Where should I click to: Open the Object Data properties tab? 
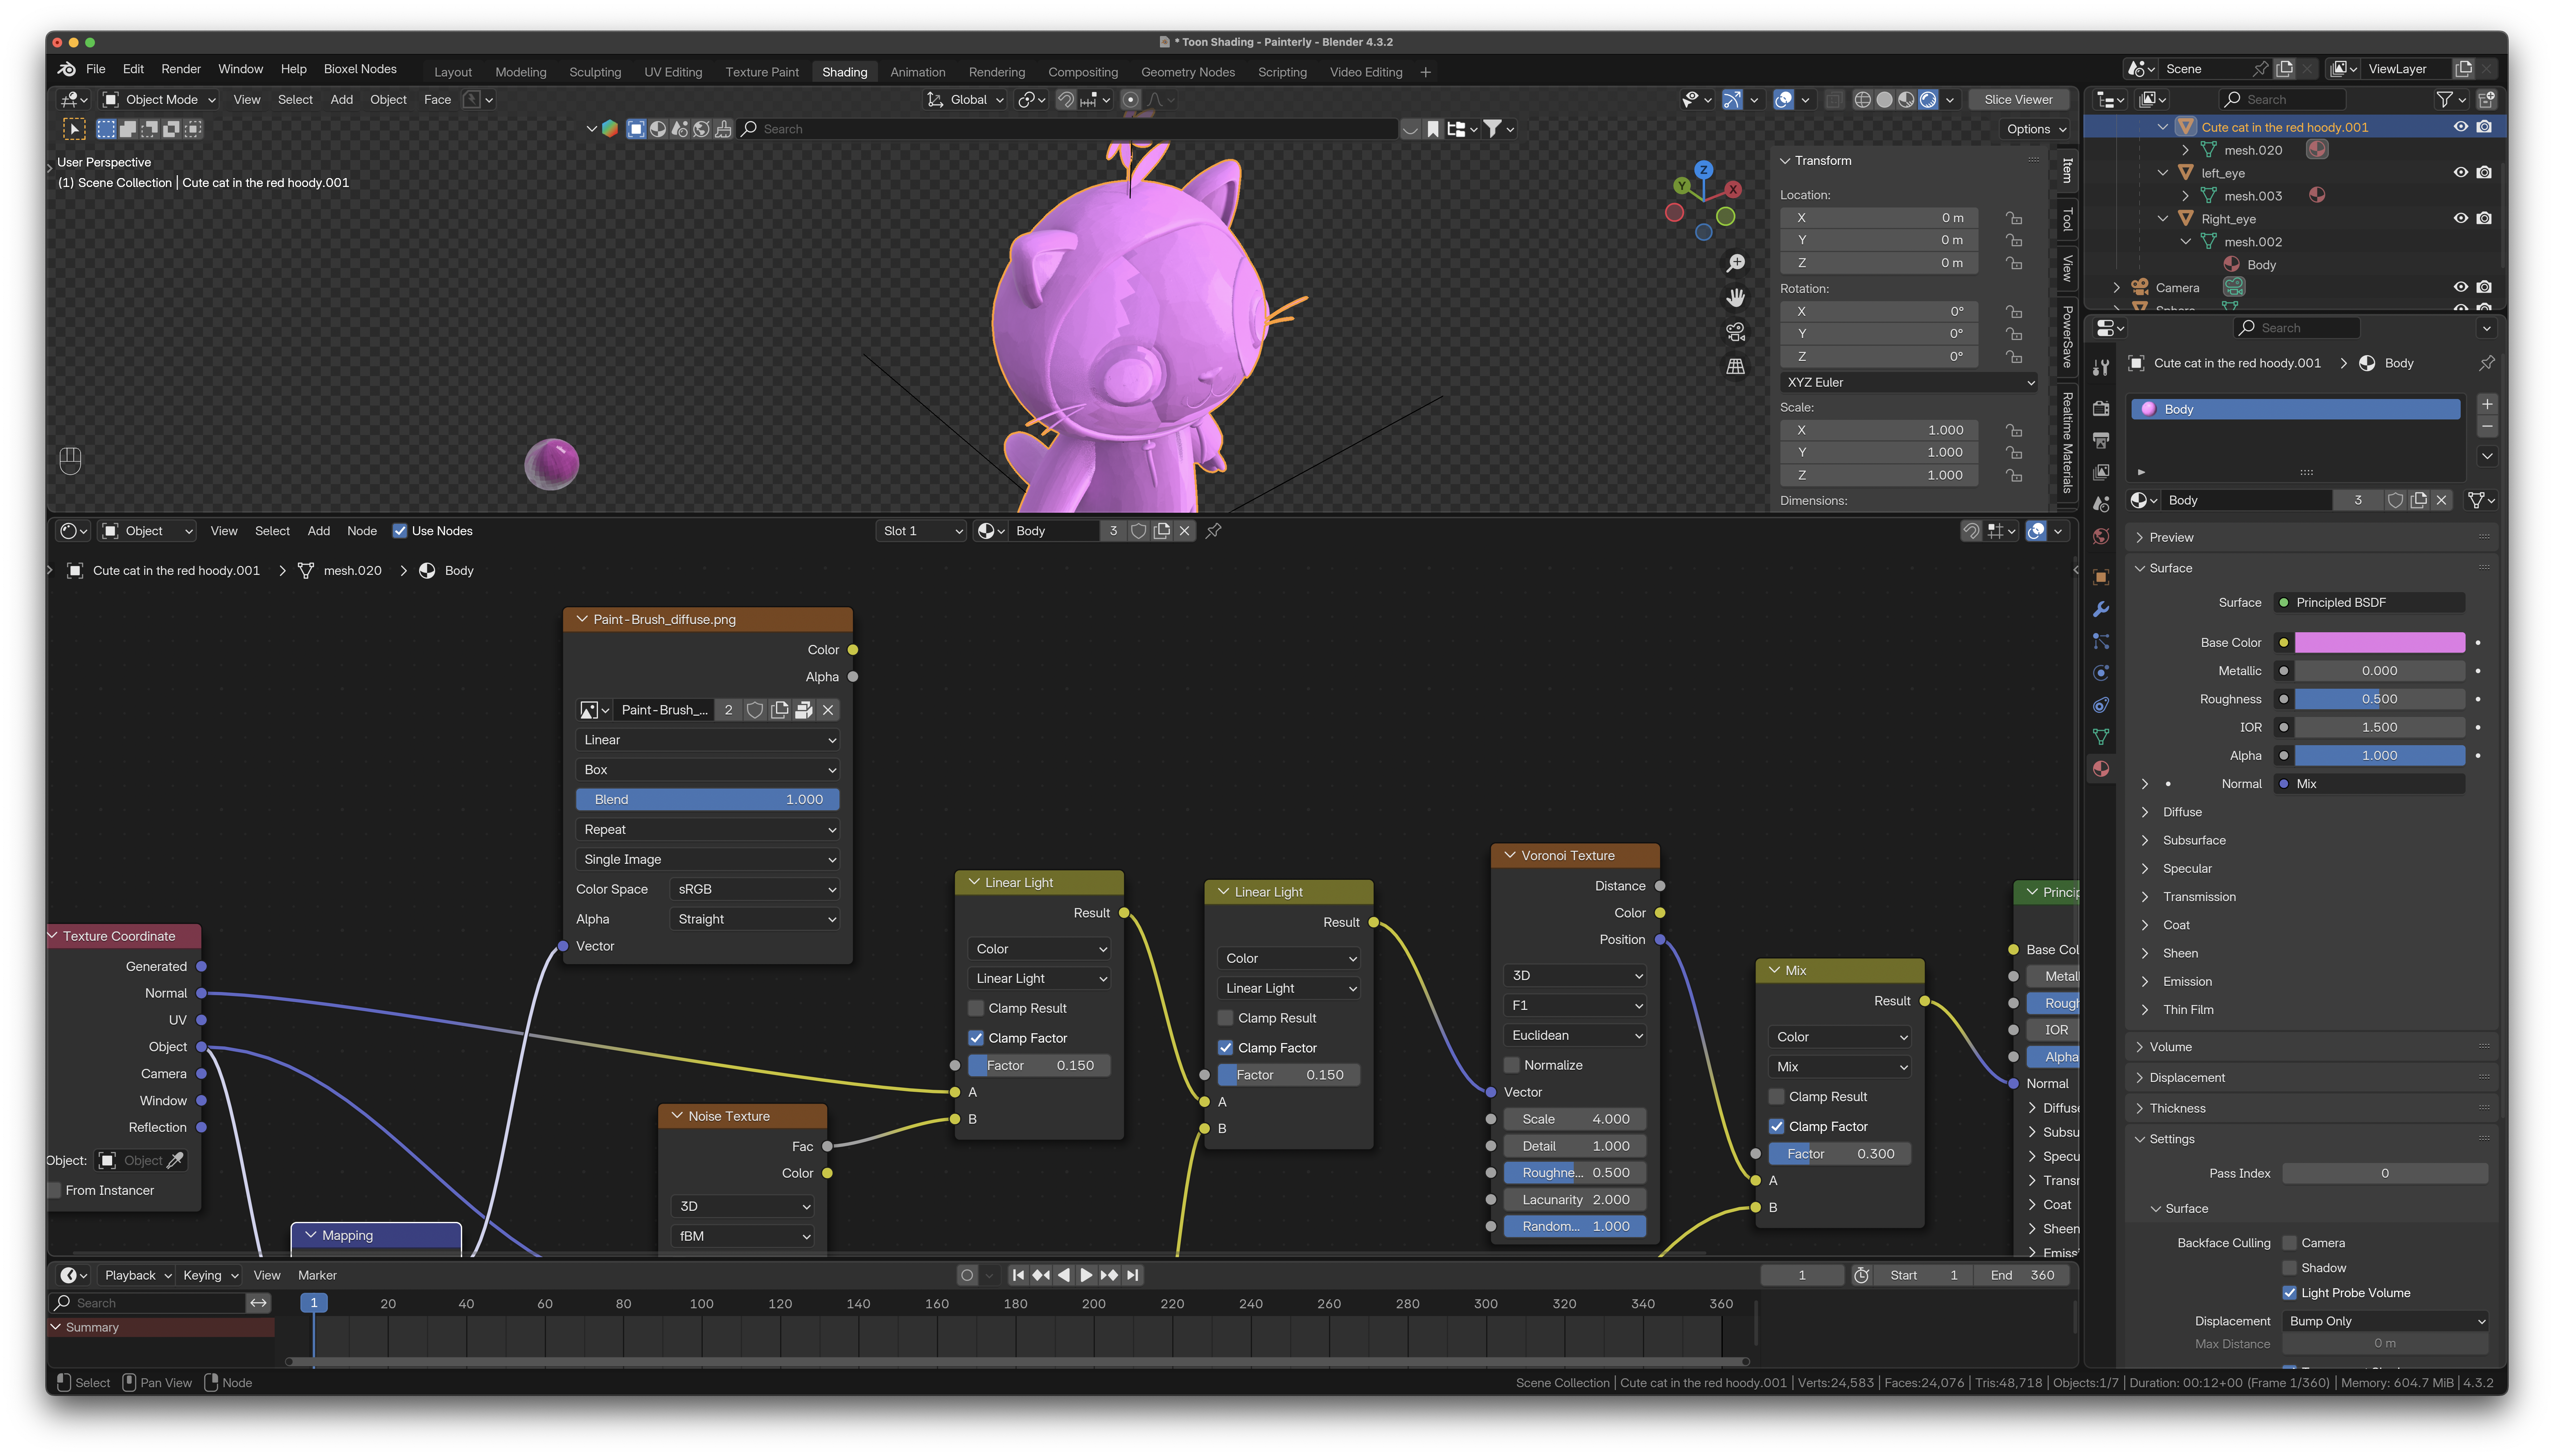coord(2101,737)
